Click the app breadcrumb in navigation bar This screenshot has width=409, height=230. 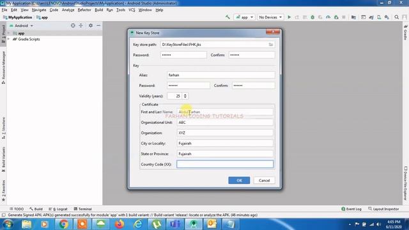42,17
